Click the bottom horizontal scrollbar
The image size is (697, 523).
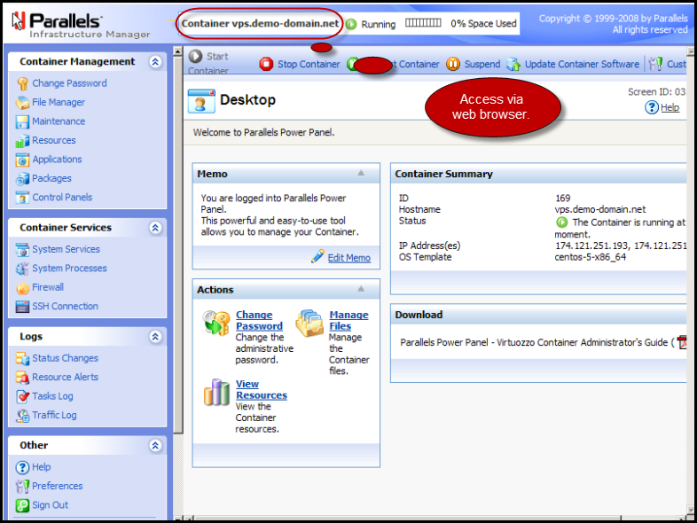(407, 518)
